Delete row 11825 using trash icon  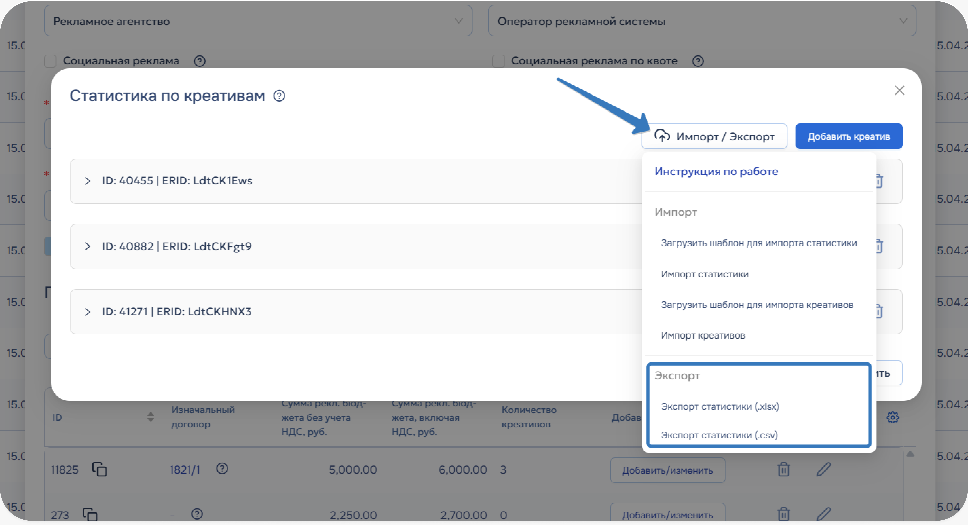(784, 469)
